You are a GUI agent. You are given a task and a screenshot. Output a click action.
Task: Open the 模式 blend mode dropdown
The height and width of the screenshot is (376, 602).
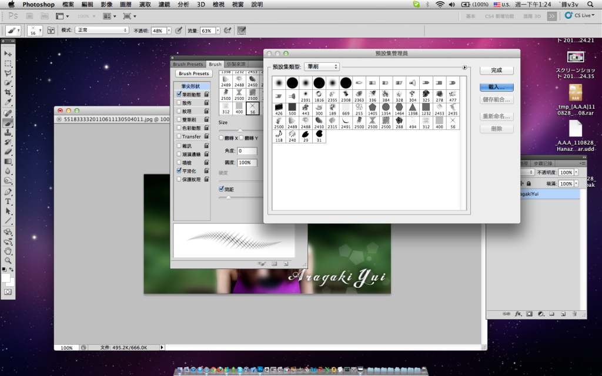tap(102, 30)
